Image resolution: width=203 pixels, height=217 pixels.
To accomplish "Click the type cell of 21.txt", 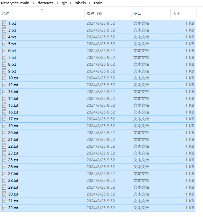I will coord(141,139).
